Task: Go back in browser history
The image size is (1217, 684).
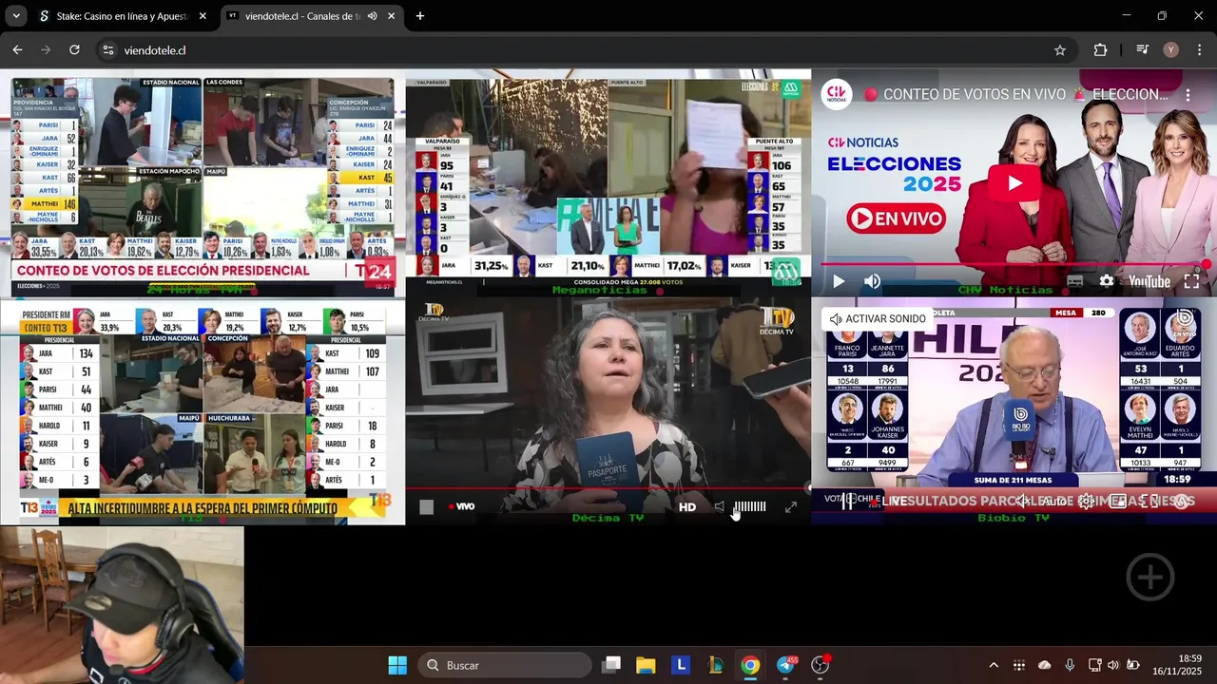Action: (17, 50)
